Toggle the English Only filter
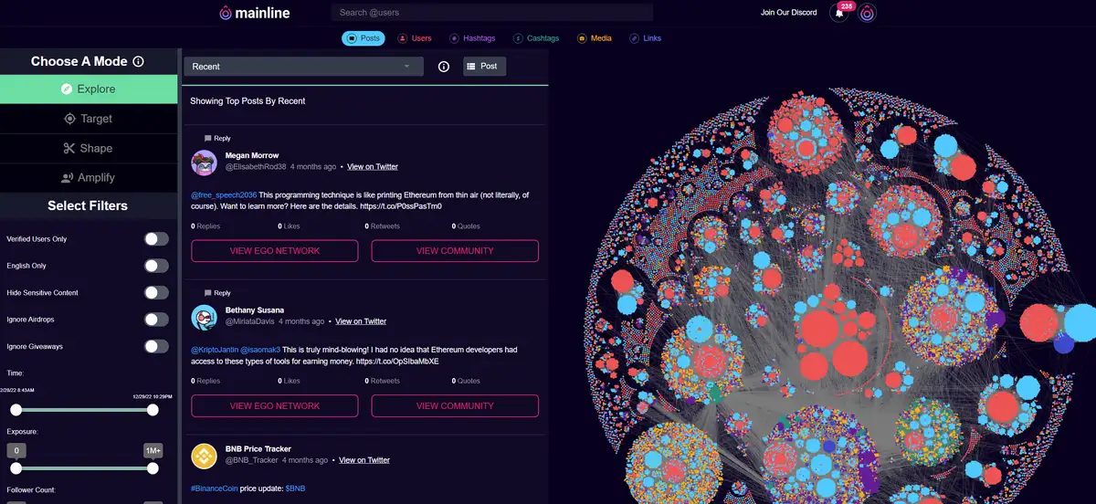Image resolution: width=1096 pixels, height=504 pixels. point(156,266)
